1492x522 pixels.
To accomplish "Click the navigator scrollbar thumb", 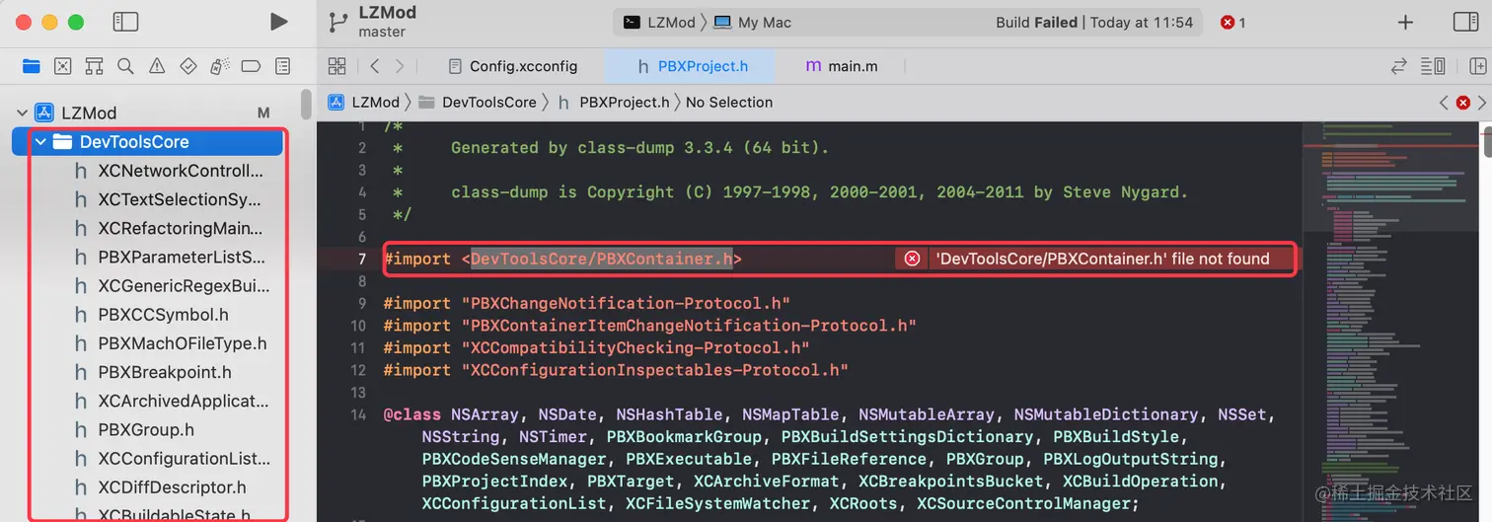I will (x=306, y=106).
